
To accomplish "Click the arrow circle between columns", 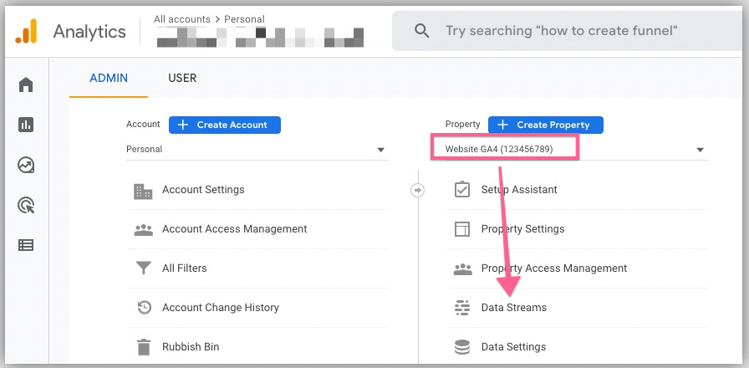I will pyautogui.click(x=418, y=190).
